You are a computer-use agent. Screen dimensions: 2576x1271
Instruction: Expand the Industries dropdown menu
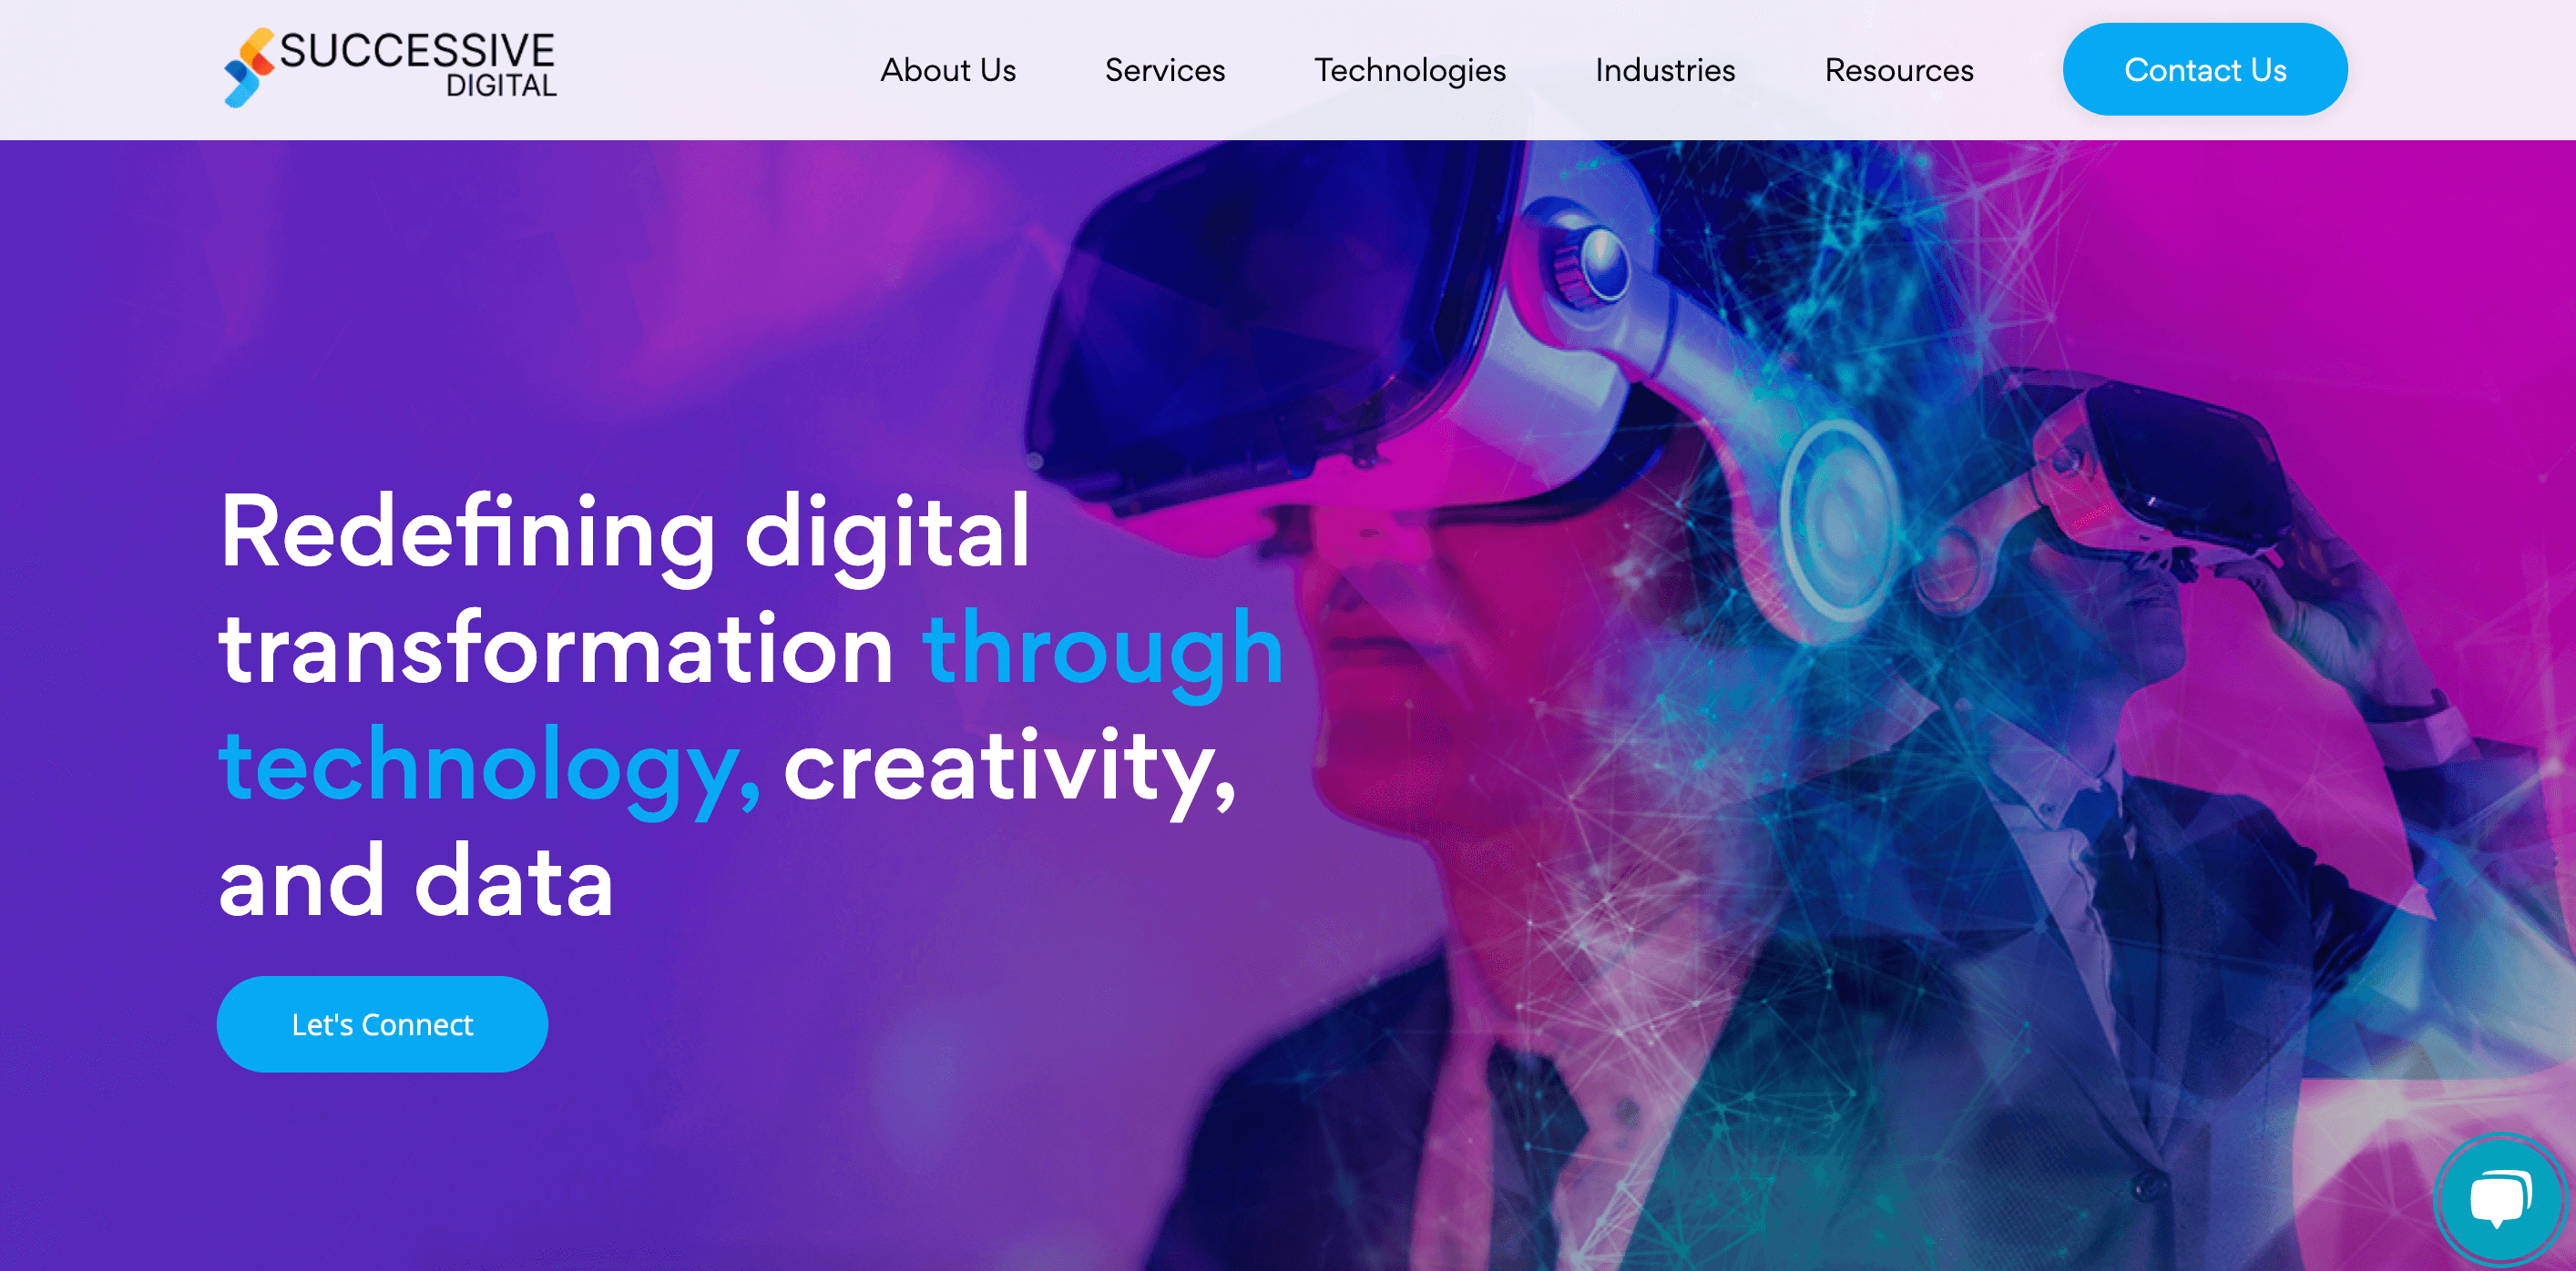coord(1664,69)
